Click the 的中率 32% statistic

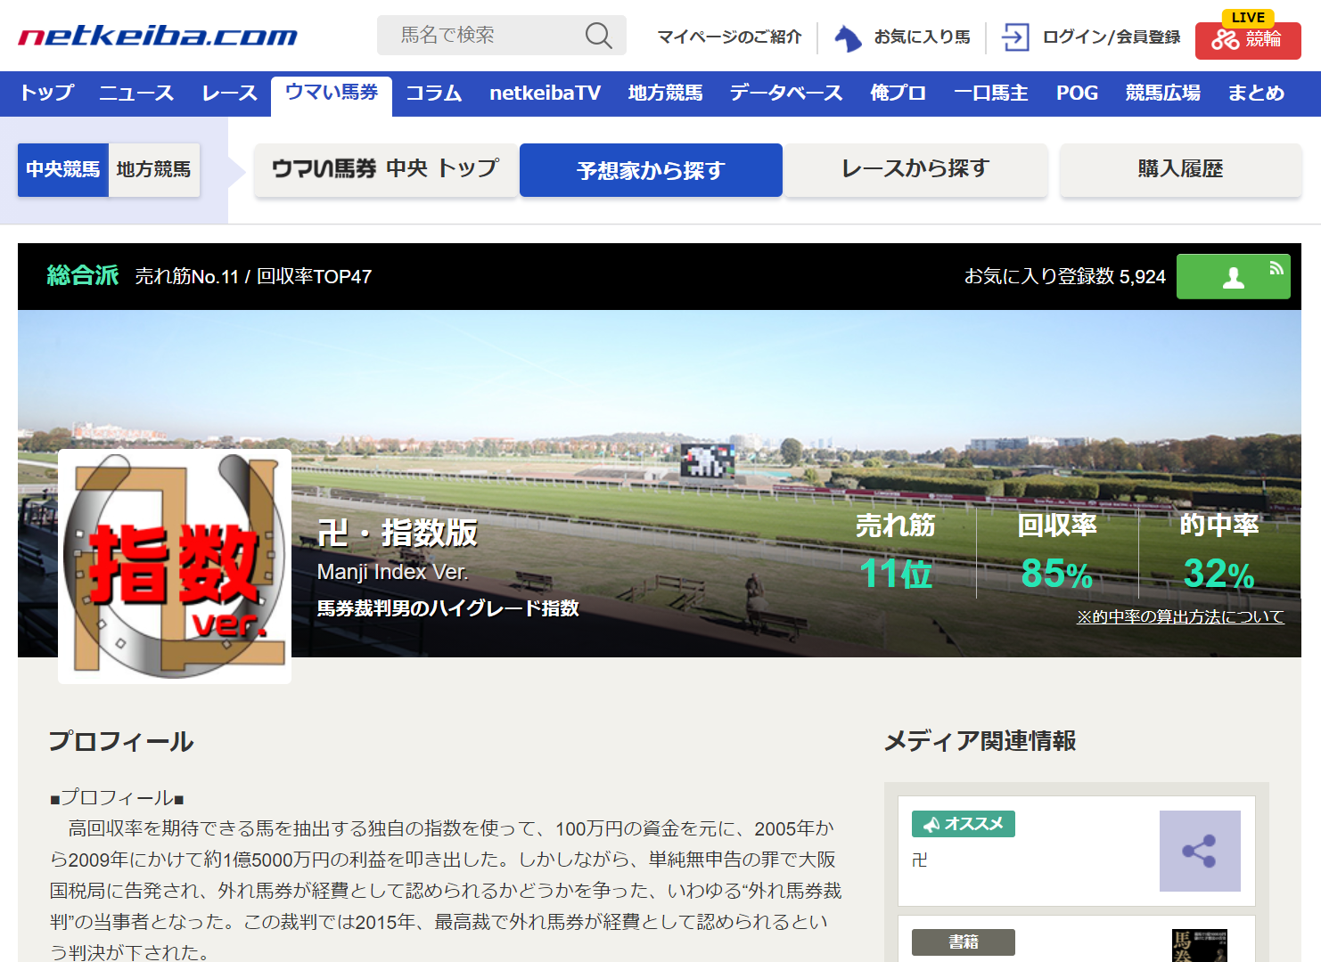point(1219,551)
